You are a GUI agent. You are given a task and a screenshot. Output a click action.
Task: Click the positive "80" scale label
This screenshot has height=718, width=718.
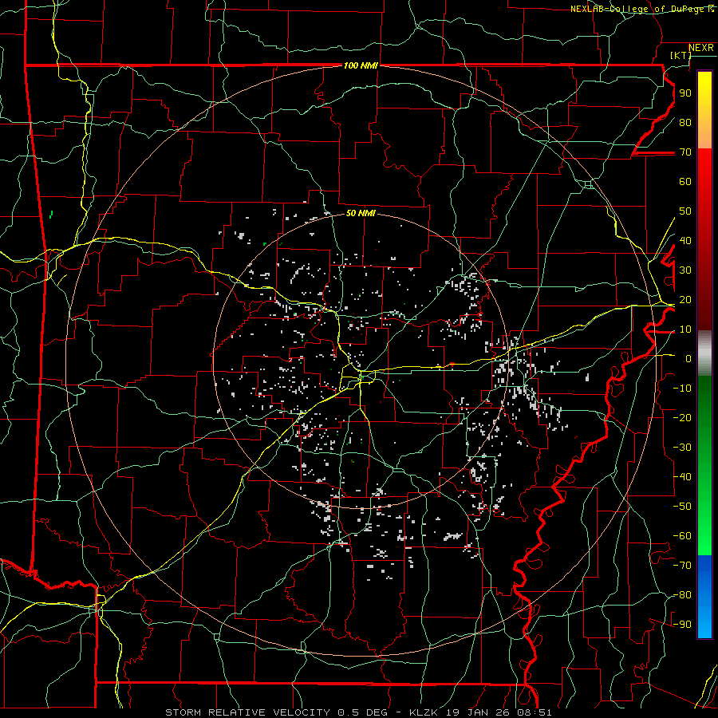tap(685, 122)
